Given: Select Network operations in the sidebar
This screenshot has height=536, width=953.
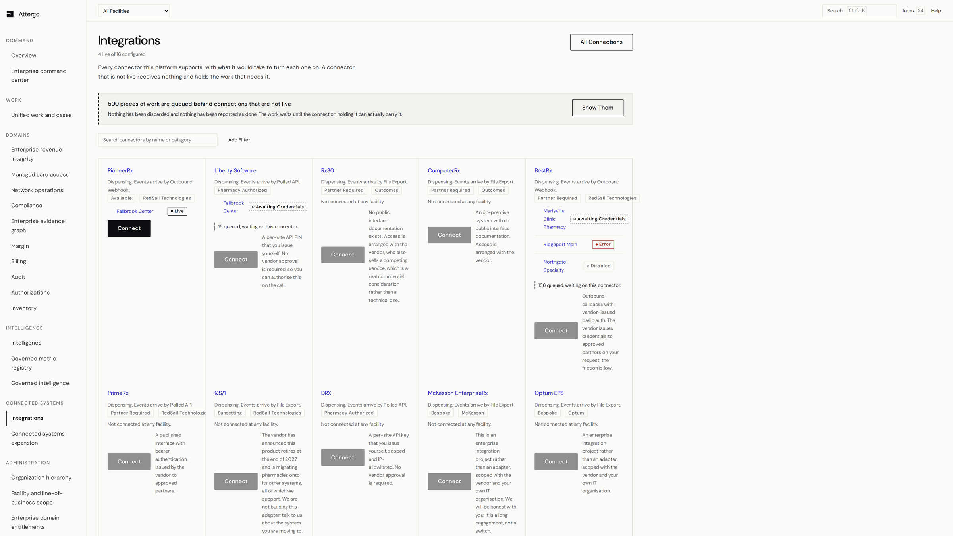Looking at the screenshot, I should [x=37, y=190].
